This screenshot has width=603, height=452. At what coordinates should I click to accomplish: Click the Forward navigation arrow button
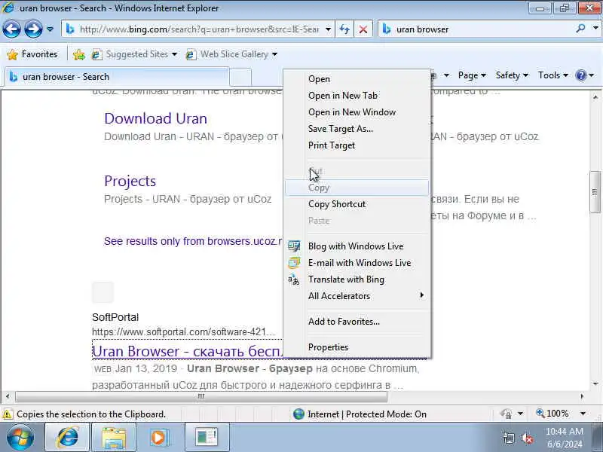click(x=33, y=29)
